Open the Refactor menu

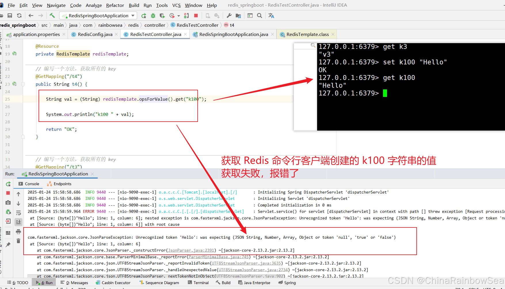point(115,5)
